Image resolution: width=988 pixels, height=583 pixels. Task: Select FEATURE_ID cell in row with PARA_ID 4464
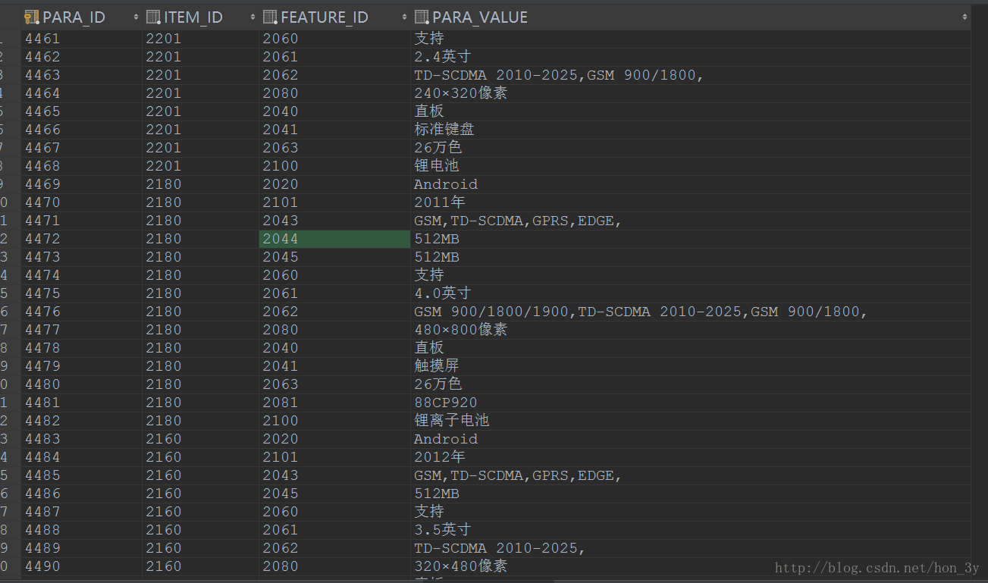click(x=334, y=93)
